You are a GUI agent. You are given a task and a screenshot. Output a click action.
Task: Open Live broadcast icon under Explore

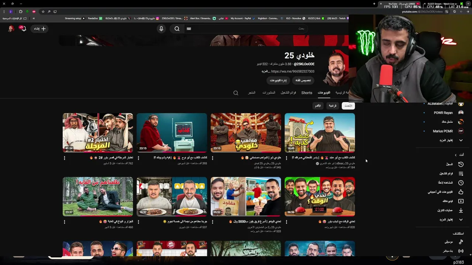461,251
